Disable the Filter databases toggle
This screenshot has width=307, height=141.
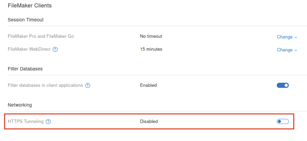click(283, 85)
